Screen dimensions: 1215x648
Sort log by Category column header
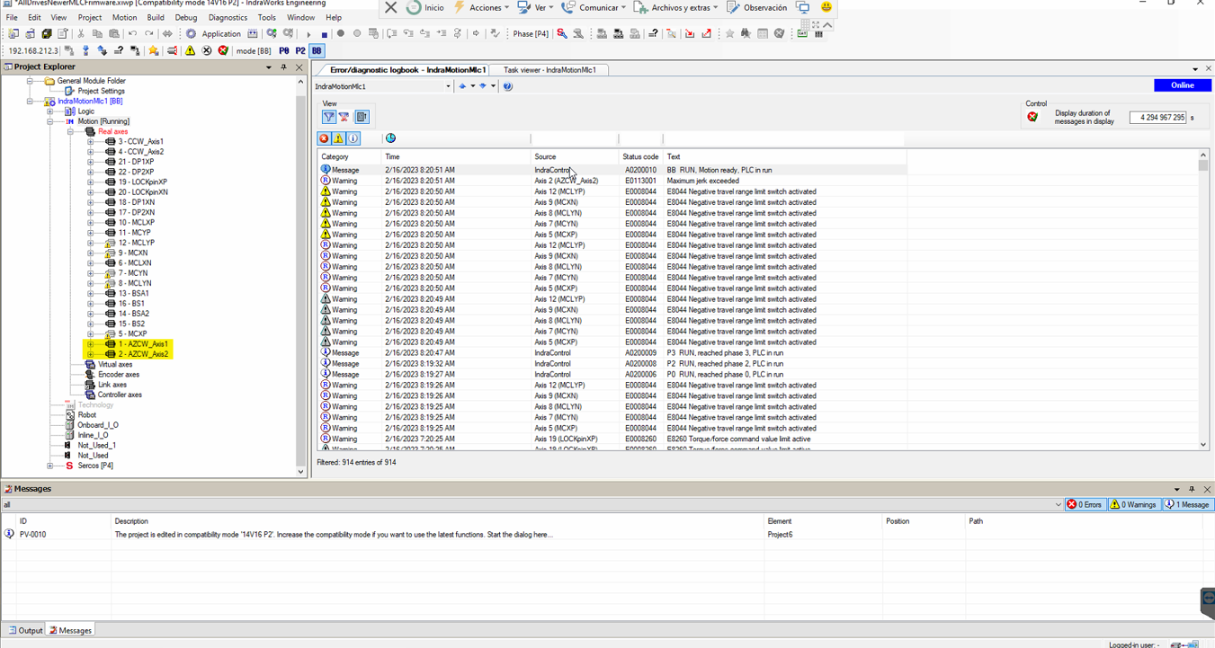(351, 156)
